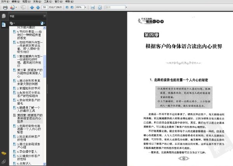Select bookmark 2.站立能反映客户的性情

28,138
